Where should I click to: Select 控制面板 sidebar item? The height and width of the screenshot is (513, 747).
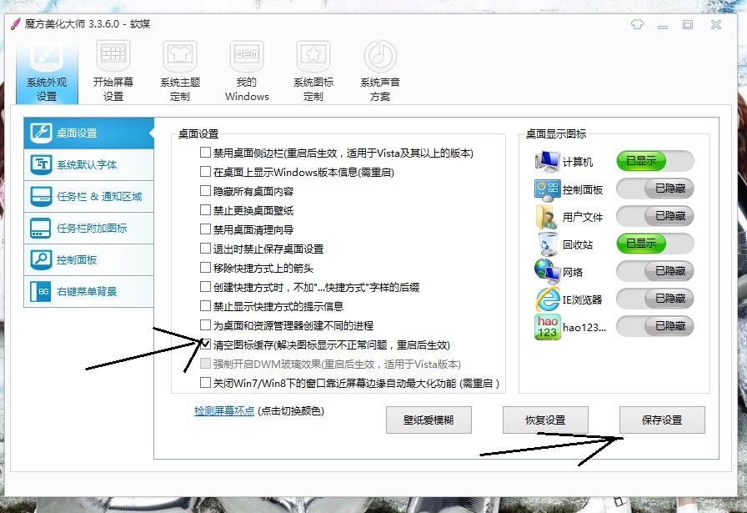pos(88,260)
